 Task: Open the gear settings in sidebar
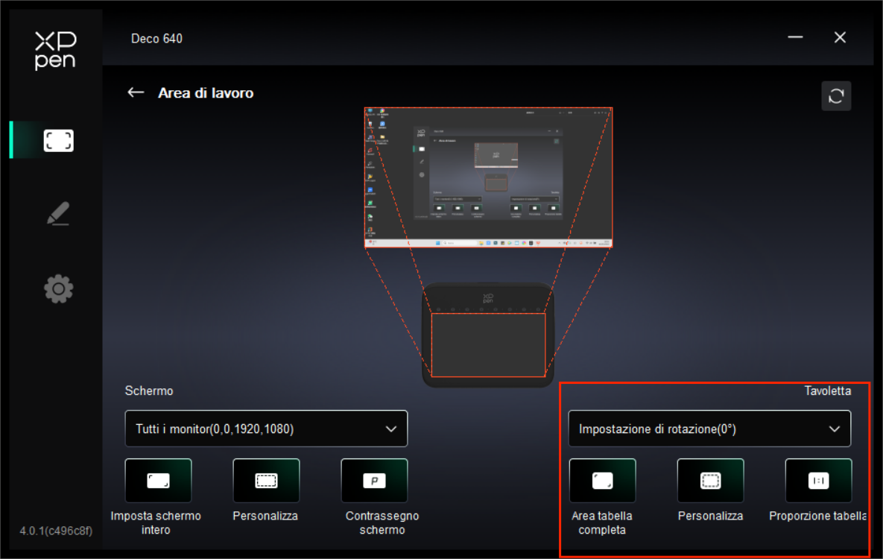(58, 288)
